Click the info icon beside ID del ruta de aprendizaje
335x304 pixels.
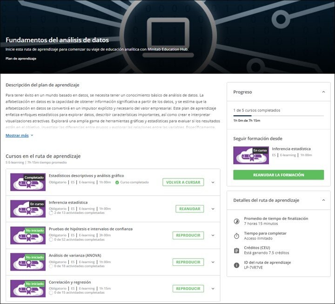[236, 265]
